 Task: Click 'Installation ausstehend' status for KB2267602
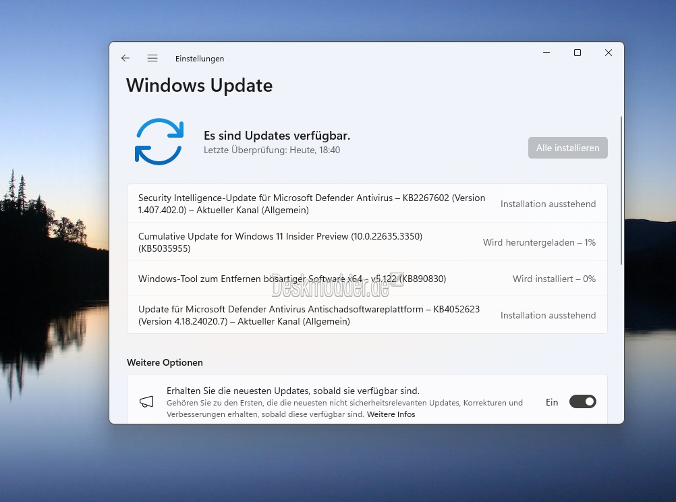pyautogui.click(x=548, y=204)
